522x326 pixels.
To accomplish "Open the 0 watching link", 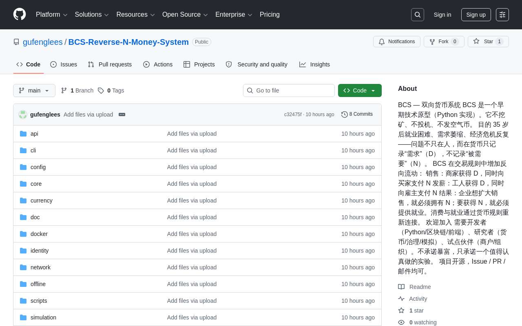I will (423, 322).
